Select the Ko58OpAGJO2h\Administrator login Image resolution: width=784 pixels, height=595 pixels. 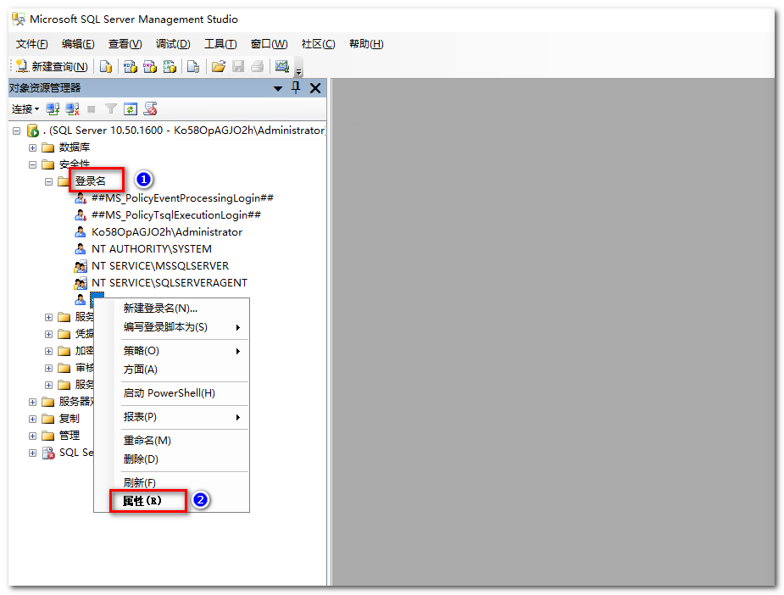166,232
